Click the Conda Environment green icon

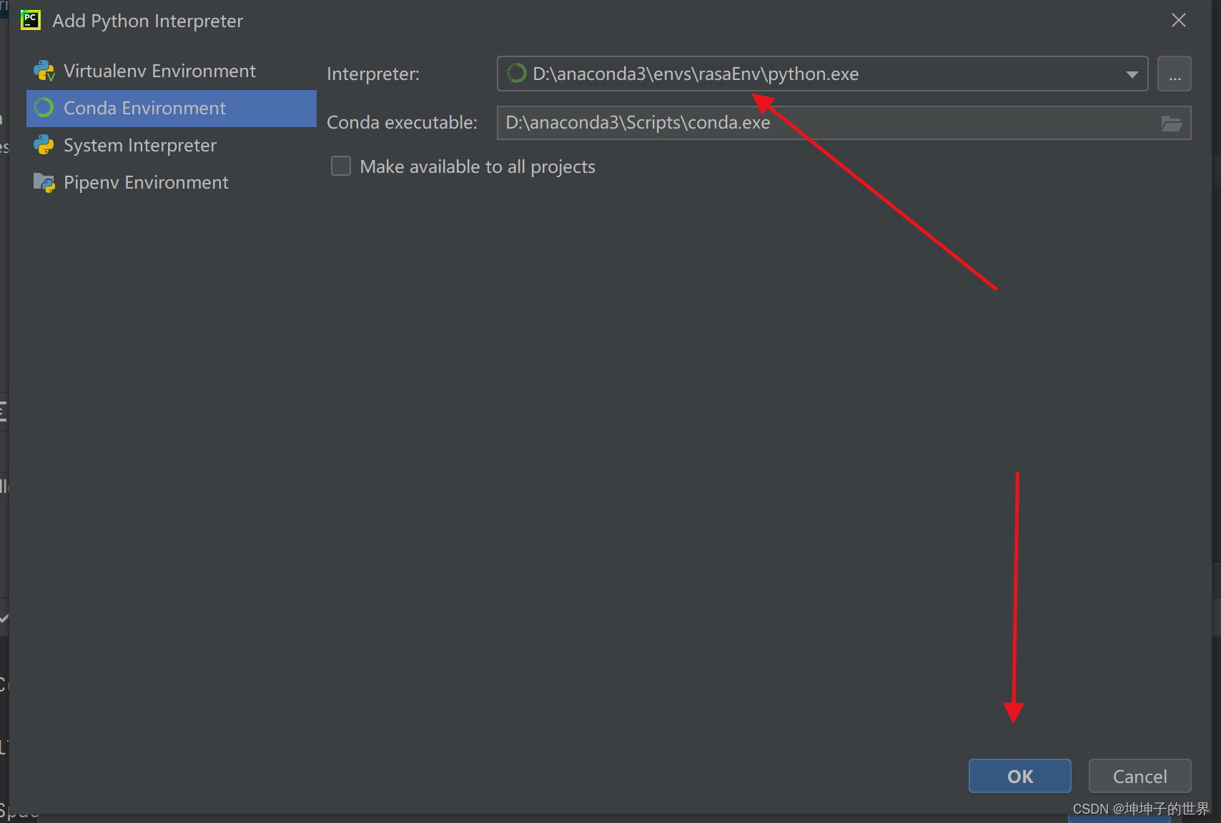click(44, 108)
